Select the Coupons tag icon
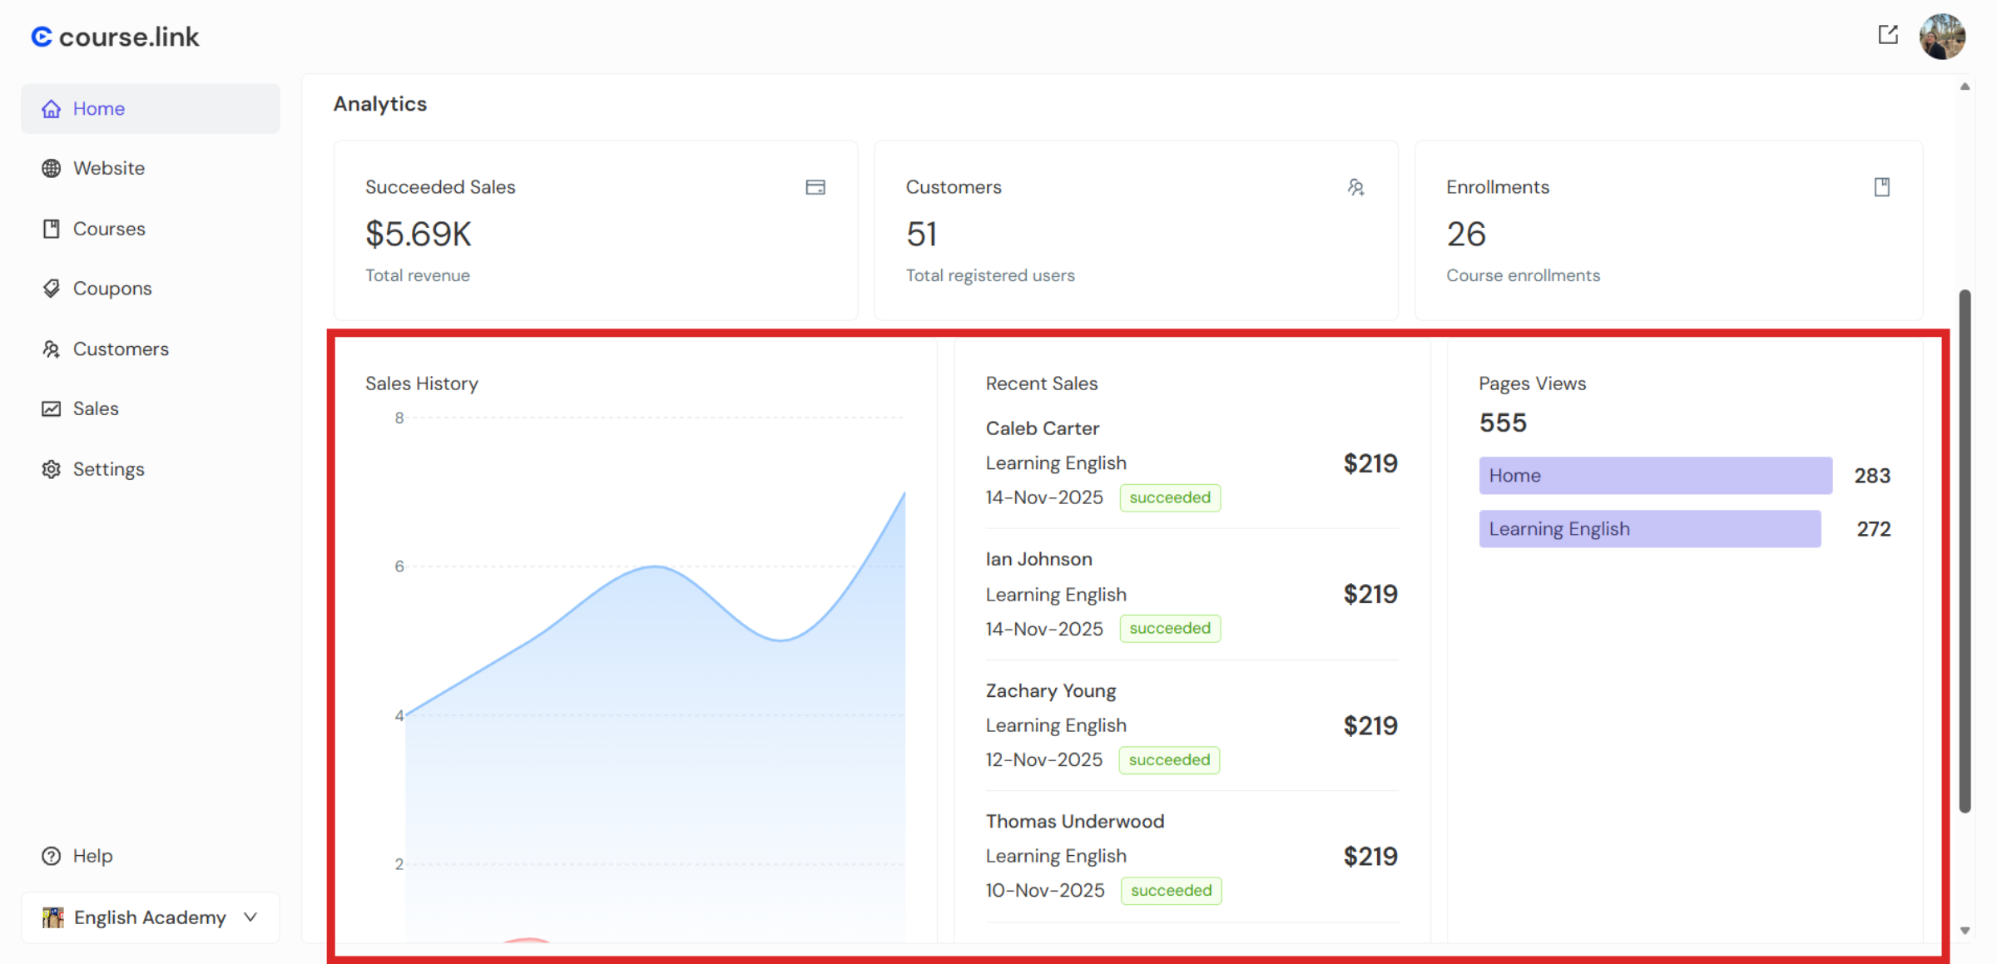This screenshot has height=964, width=1997. pos(52,288)
